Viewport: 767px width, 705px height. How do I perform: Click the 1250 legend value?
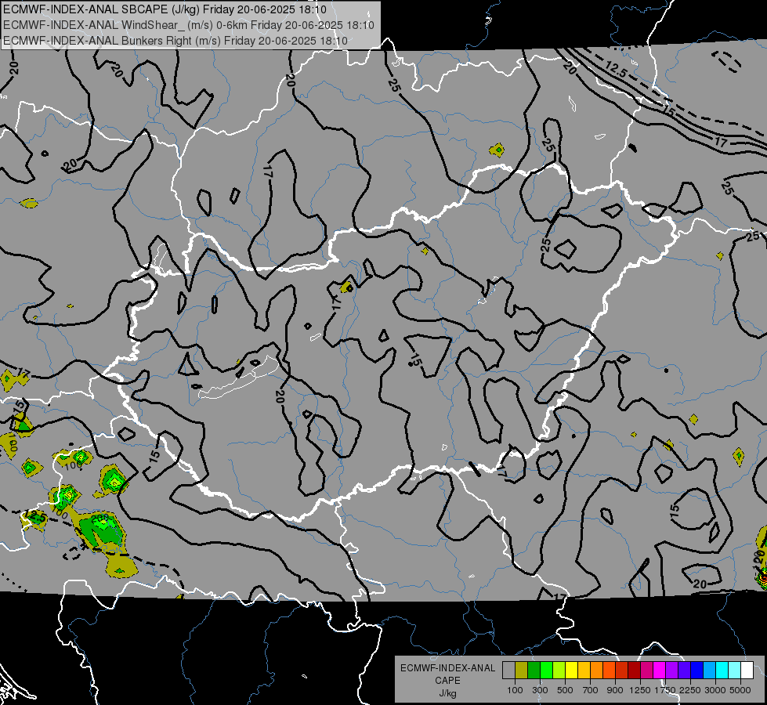tap(640, 690)
